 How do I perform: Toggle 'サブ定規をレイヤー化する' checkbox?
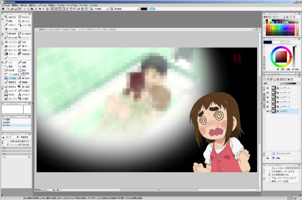pos(269,171)
